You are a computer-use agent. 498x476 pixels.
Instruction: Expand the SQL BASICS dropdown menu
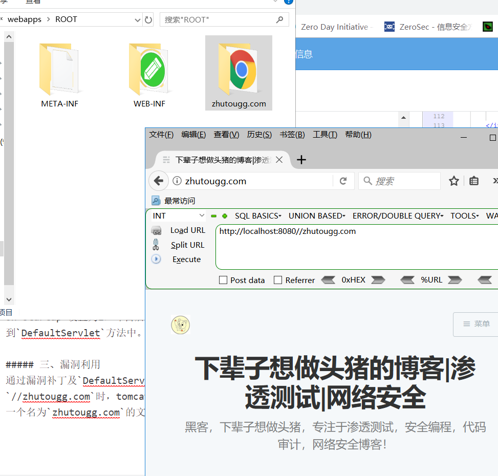point(258,215)
